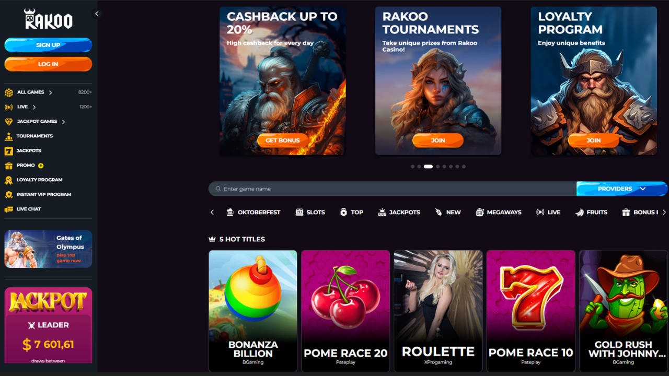The height and width of the screenshot is (376, 669).
Task: Click the search magnifier icon
Action: (x=218, y=189)
